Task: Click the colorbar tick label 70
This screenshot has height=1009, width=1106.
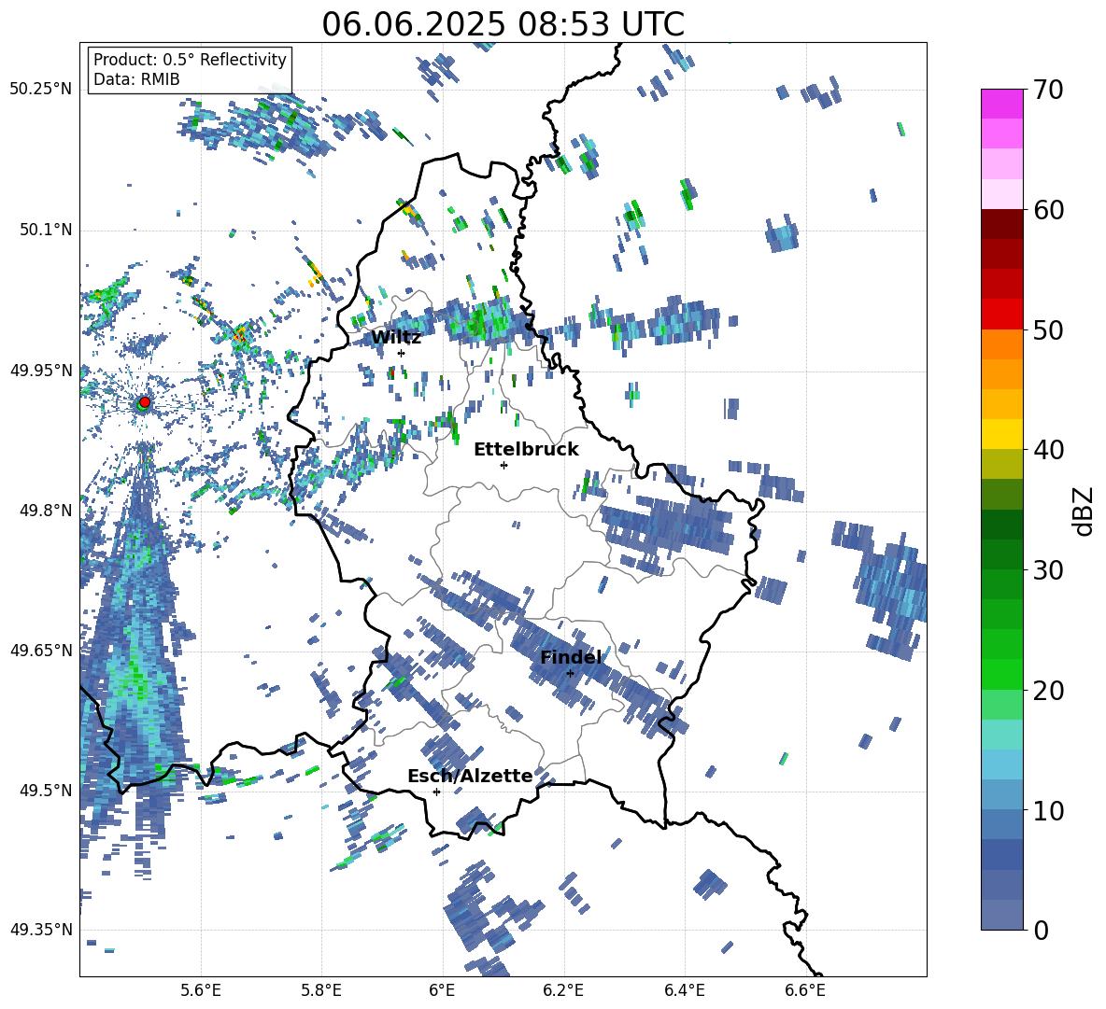Action: coord(1048,90)
